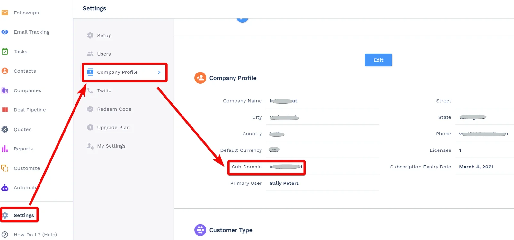Image resolution: width=514 pixels, height=240 pixels.
Task: Open Email Tracking eye icon
Action: [x=5, y=32]
